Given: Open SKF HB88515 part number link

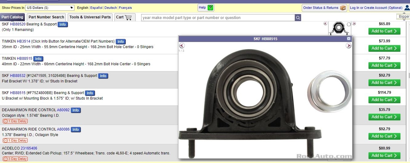Looking at the screenshot, I should tap(18, 93).
